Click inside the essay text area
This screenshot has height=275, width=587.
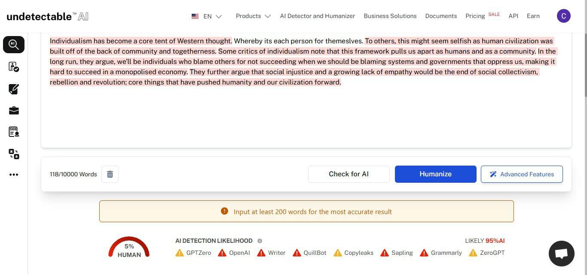click(306, 116)
